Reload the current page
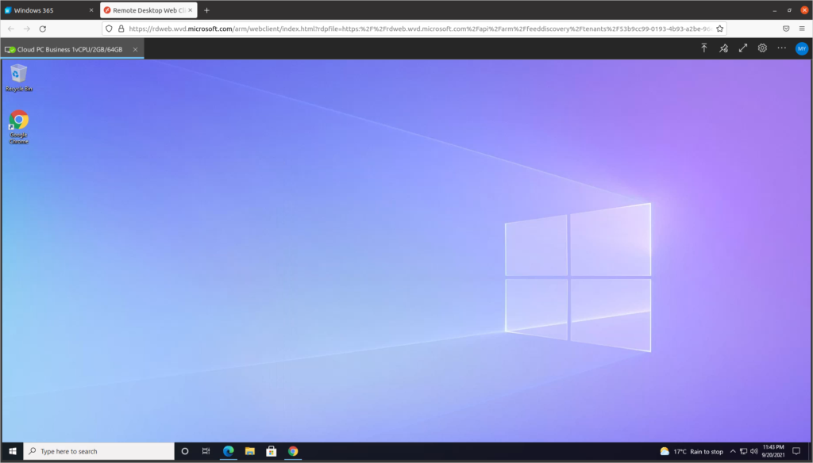 43,29
